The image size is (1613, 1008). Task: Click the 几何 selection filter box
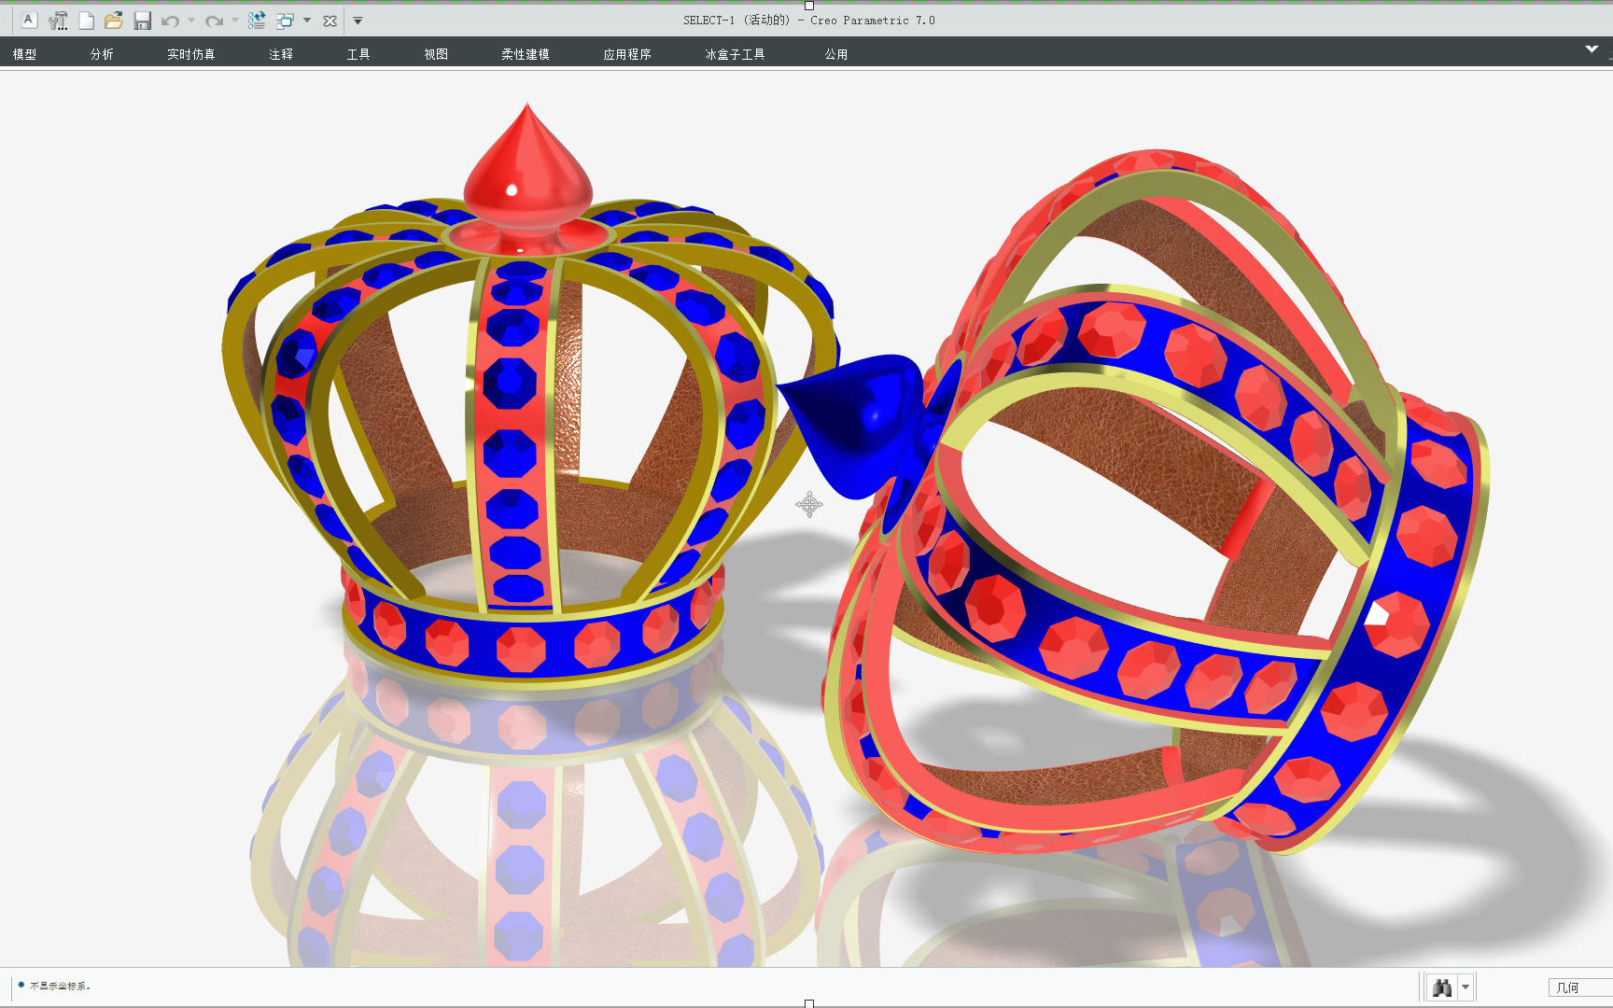click(1578, 987)
